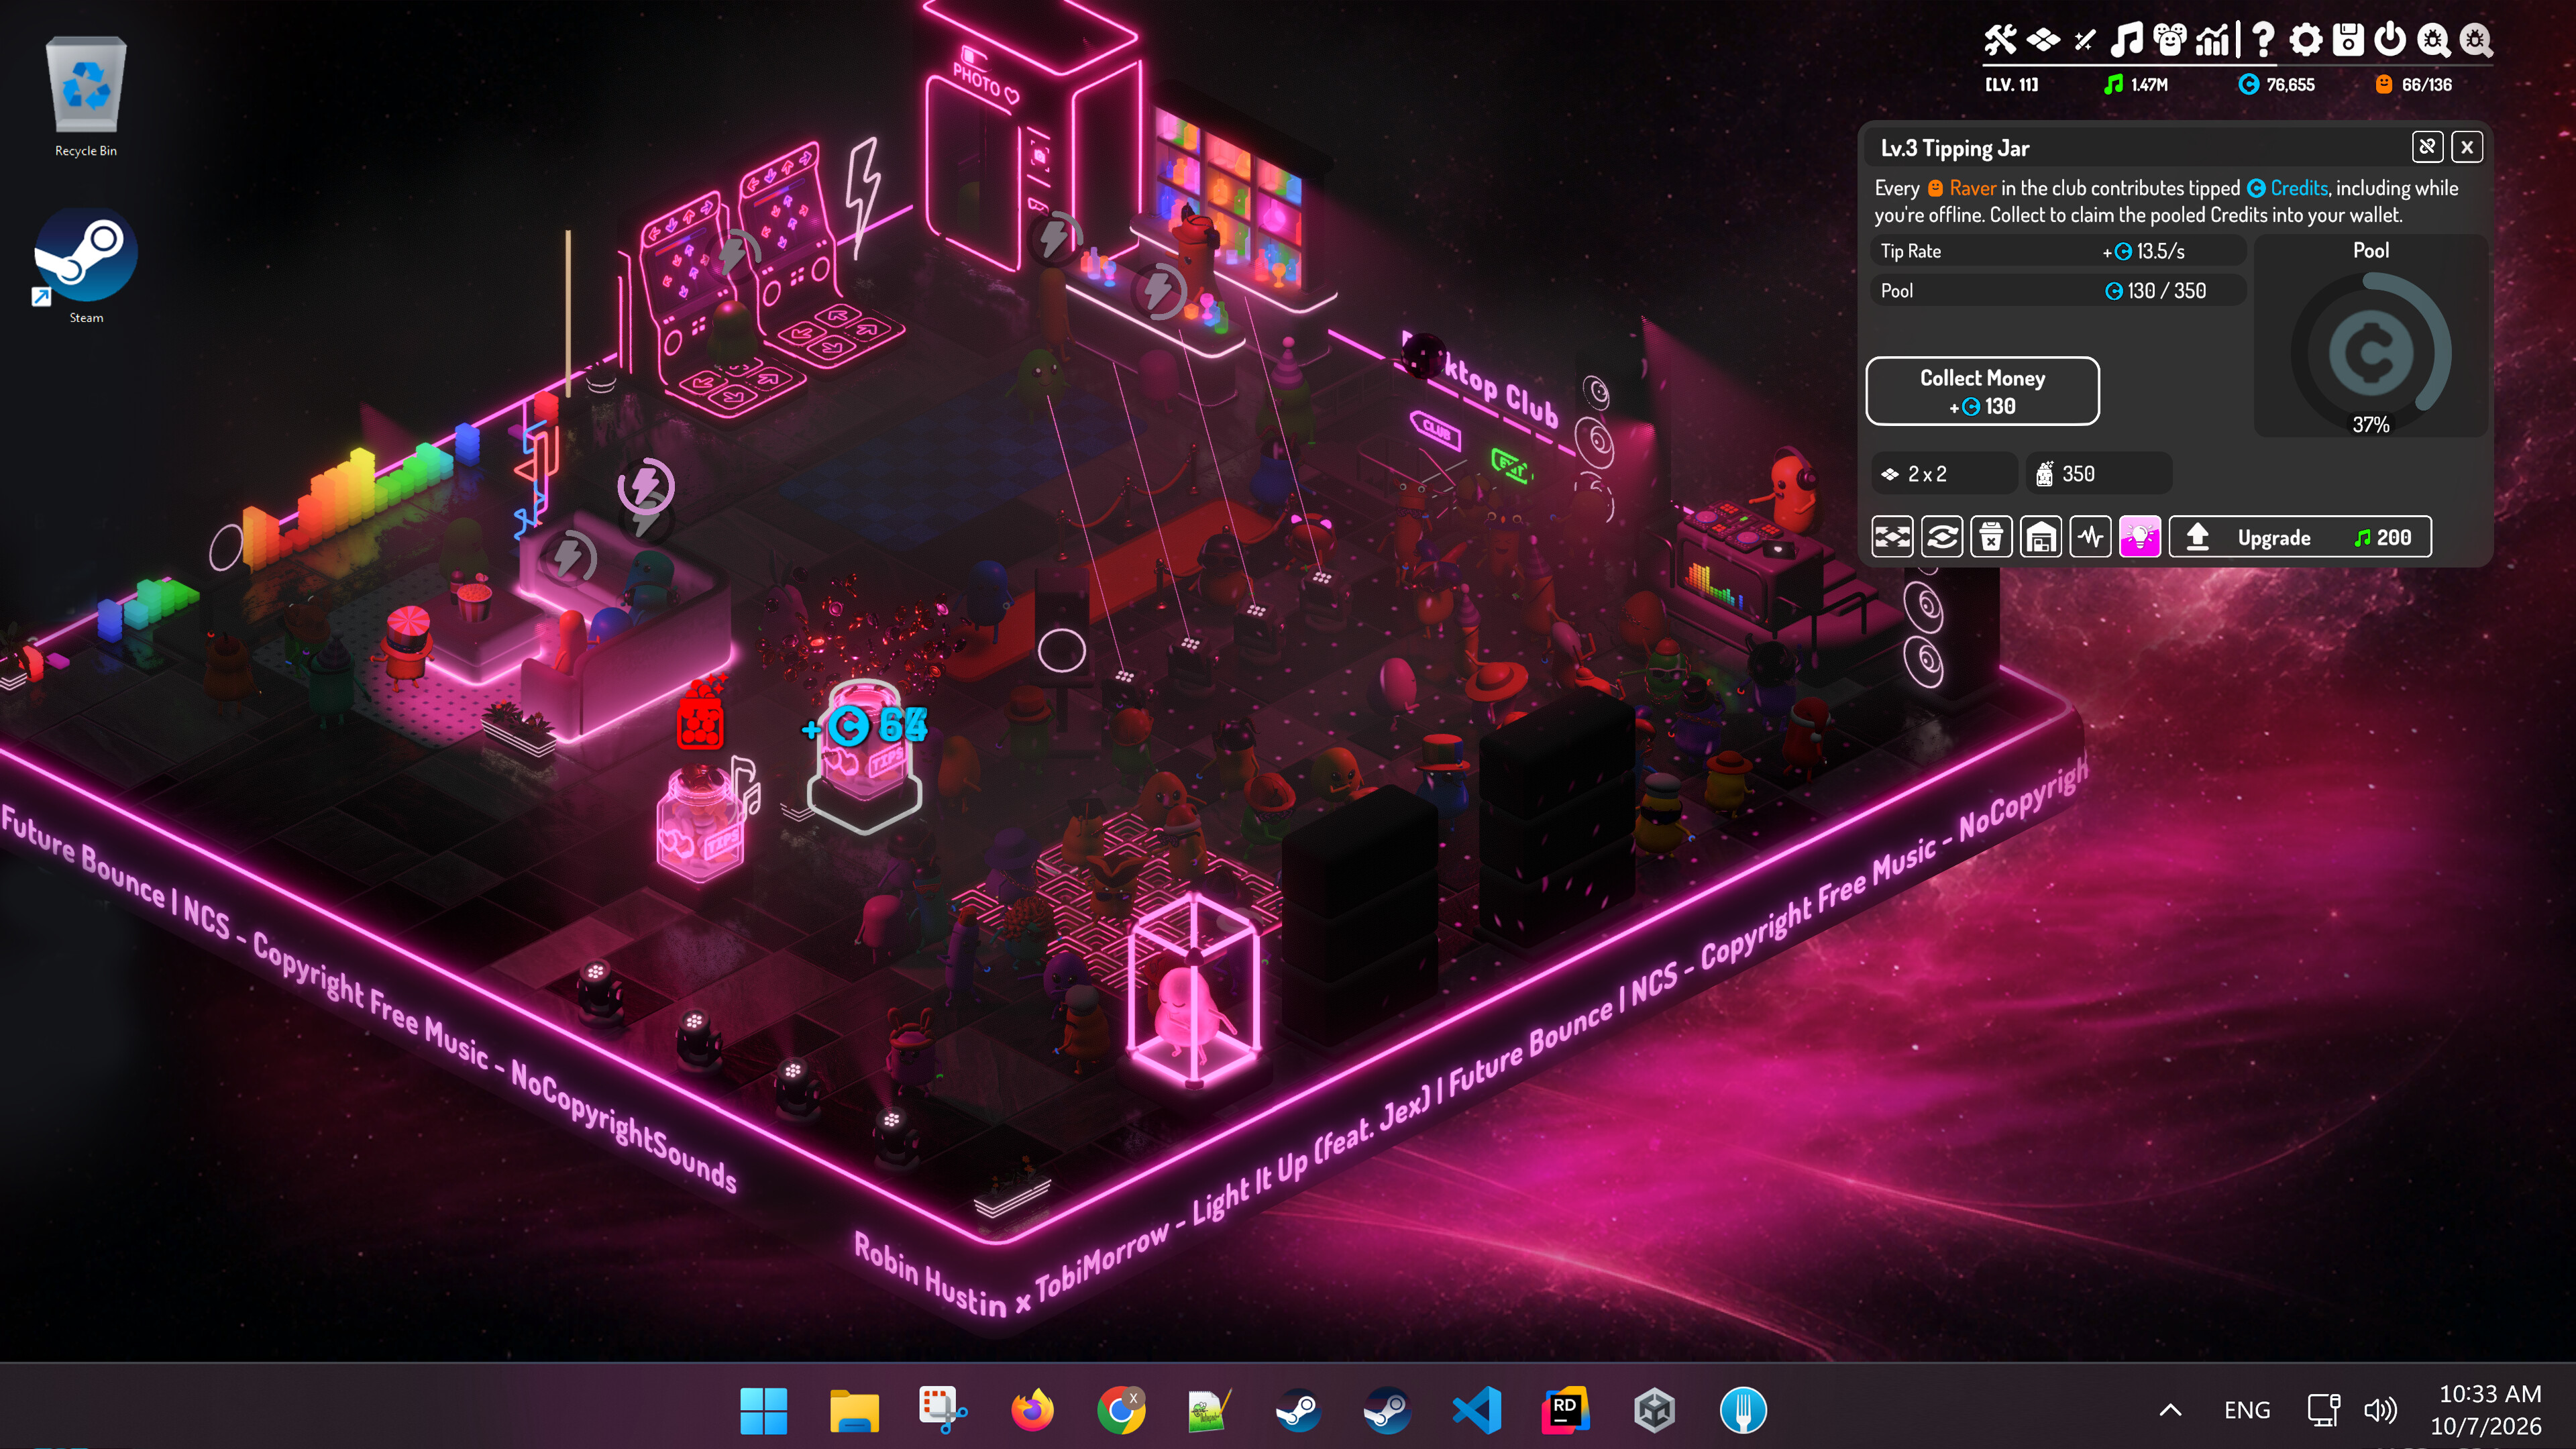Open JetBrains Rider from taskbar
This screenshot has height=1449, width=2576.
tap(1566, 1410)
